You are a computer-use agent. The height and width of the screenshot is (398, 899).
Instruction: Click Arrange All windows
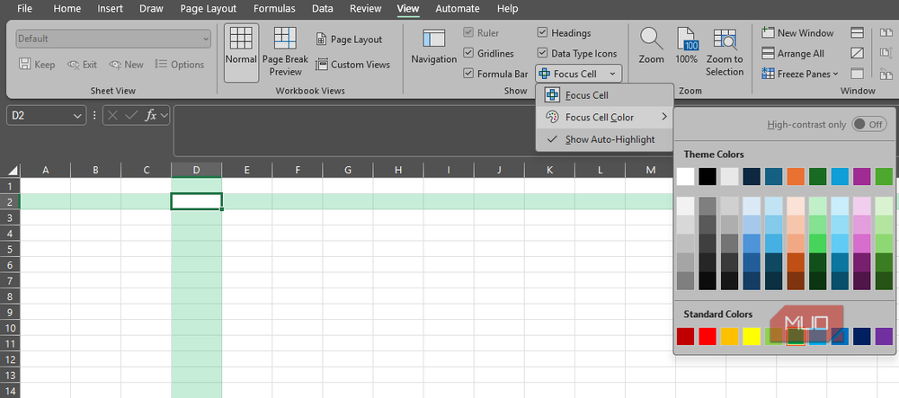tap(793, 53)
